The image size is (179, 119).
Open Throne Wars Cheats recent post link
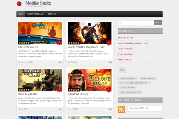tap(126, 54)
